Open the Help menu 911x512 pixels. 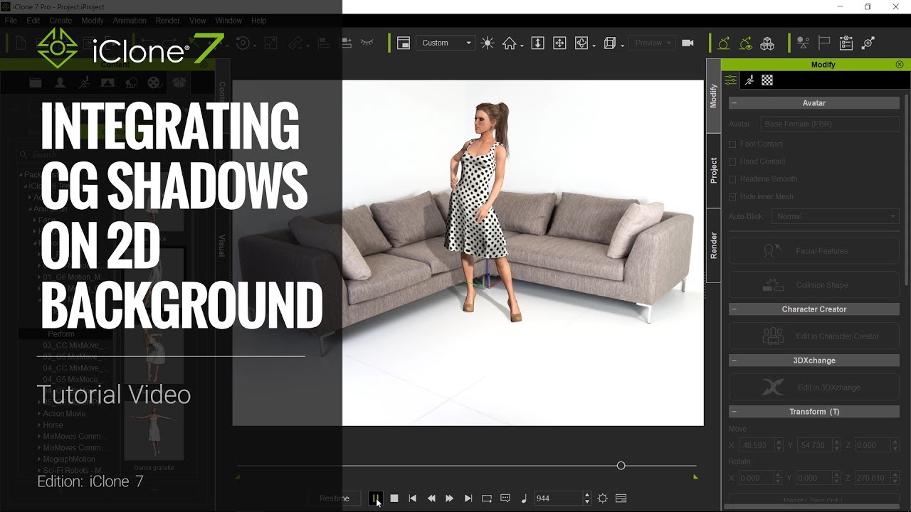[259, 21]
